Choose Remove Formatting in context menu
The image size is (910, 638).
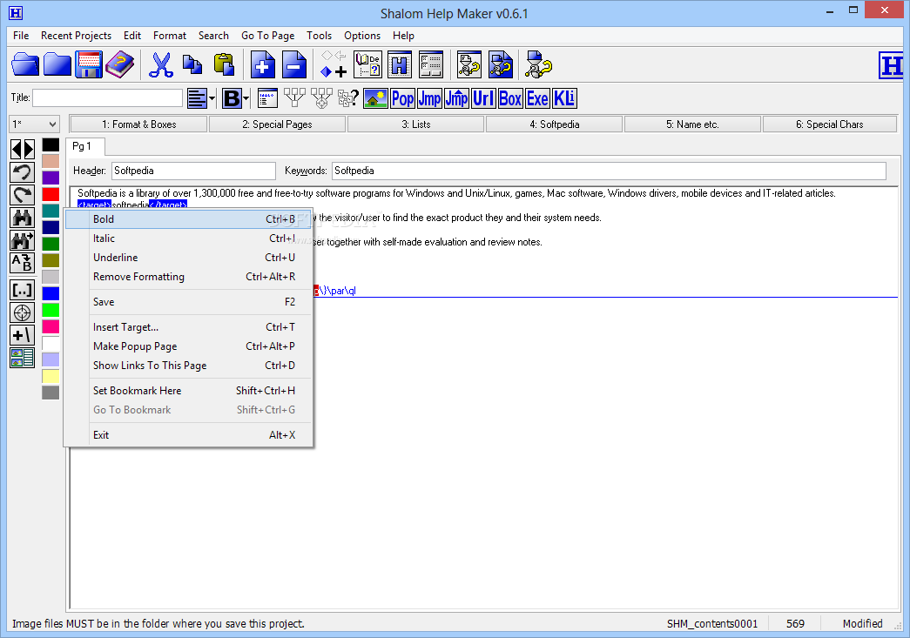[x=189, y=277]
